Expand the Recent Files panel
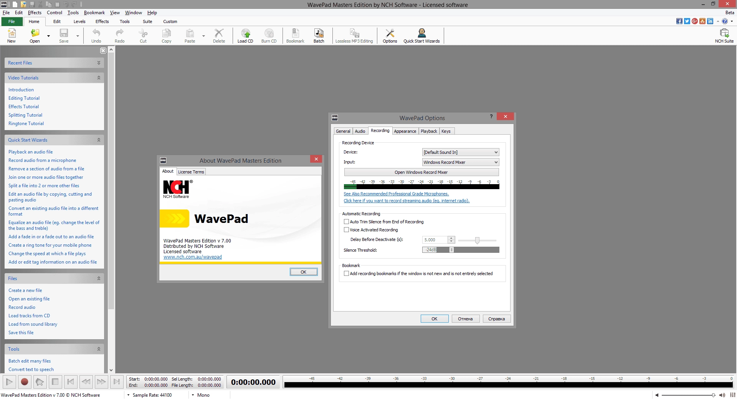This screenshot has width=737, height=399. point(99,63)
